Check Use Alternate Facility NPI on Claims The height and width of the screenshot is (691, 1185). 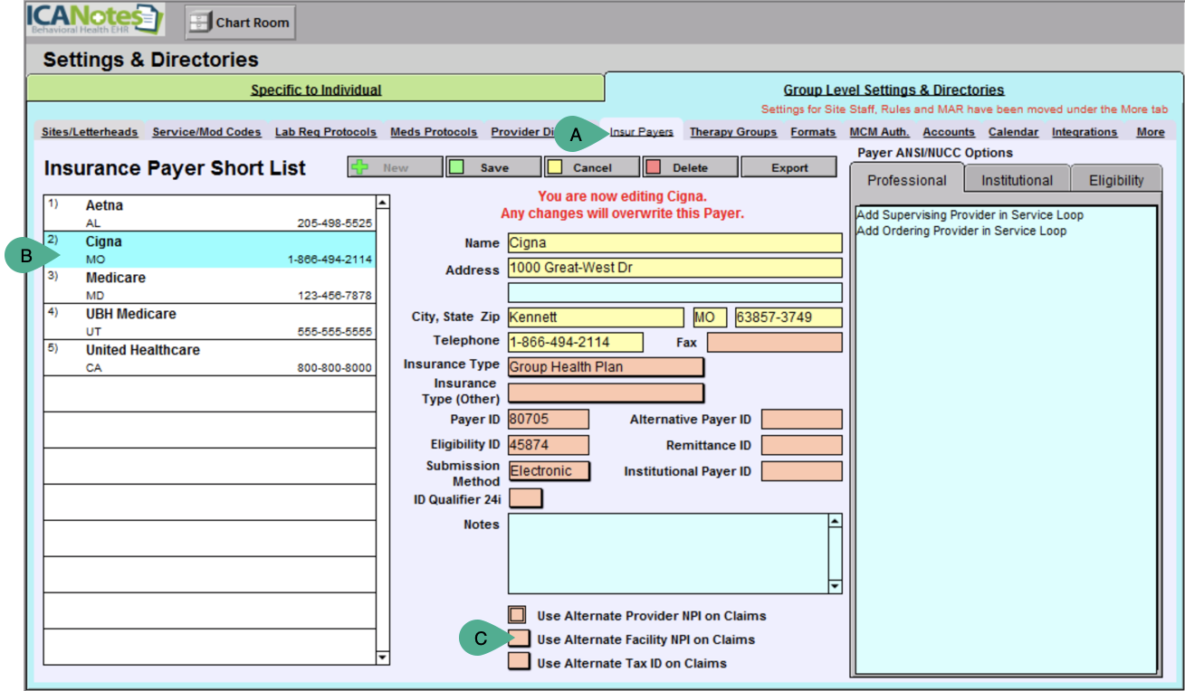tap(520, 639)
